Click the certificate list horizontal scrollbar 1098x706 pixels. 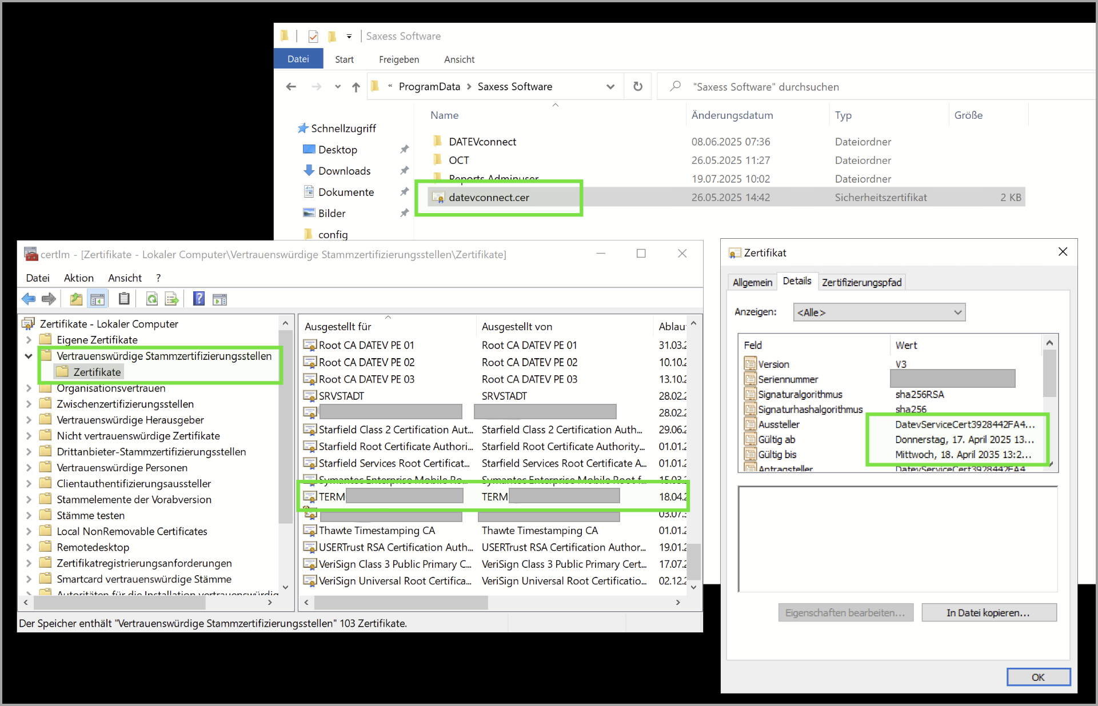click(x=401, y=602)
